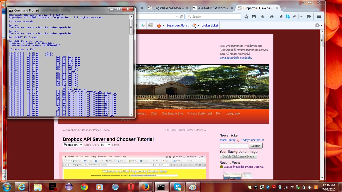The image size is (342, 192).
Task: Open the Firefox downloads arrow
Action: pyautogui.click(x=263, y=16)
